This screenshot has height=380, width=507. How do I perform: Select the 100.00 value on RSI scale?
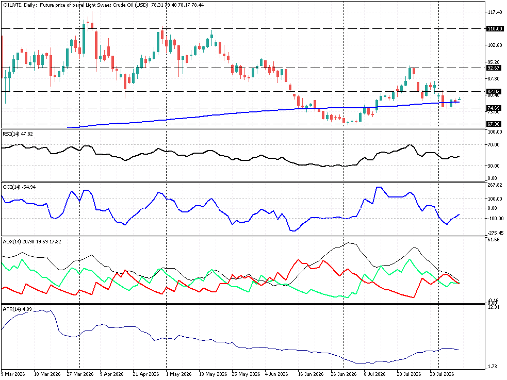(x=495, y=132)
